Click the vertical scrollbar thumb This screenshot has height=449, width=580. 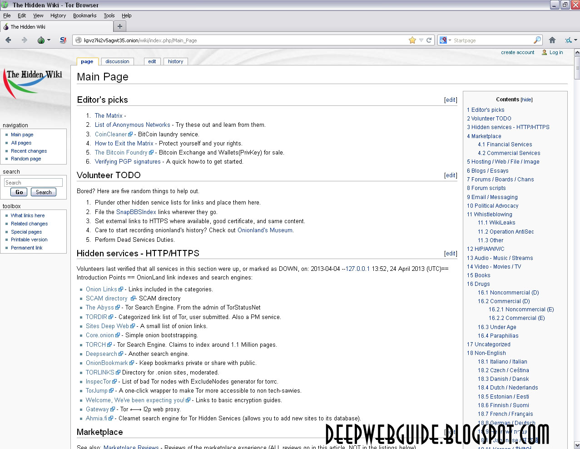point(577,68)
